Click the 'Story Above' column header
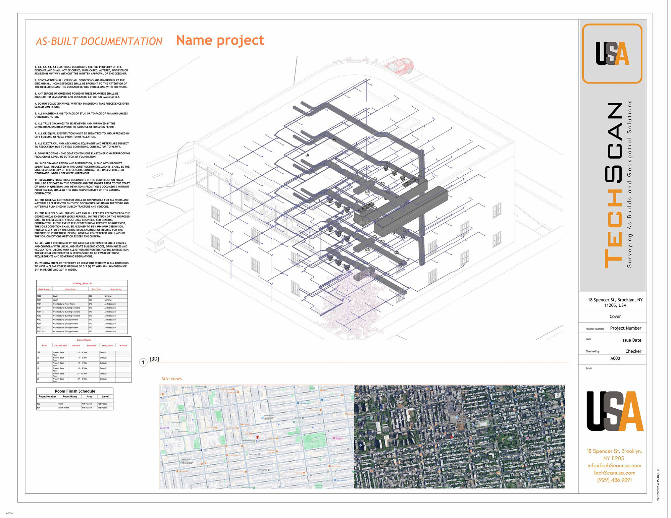 pyautogui.click(x=107, y=345)
